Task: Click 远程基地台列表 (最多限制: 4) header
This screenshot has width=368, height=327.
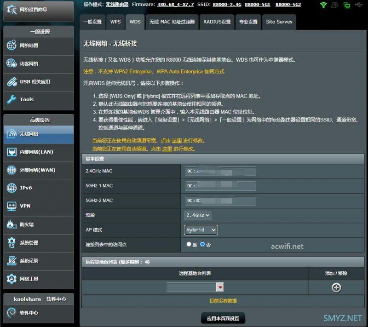Action: (x=223, y=262)
